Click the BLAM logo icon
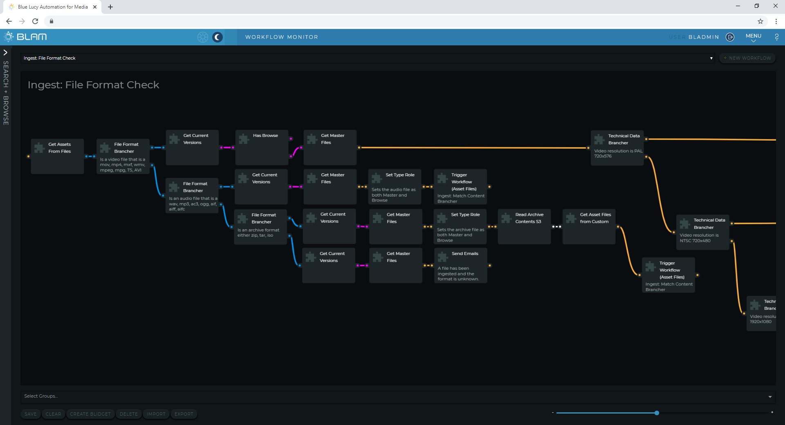The image size is (785, 425). tap(9, 37)
